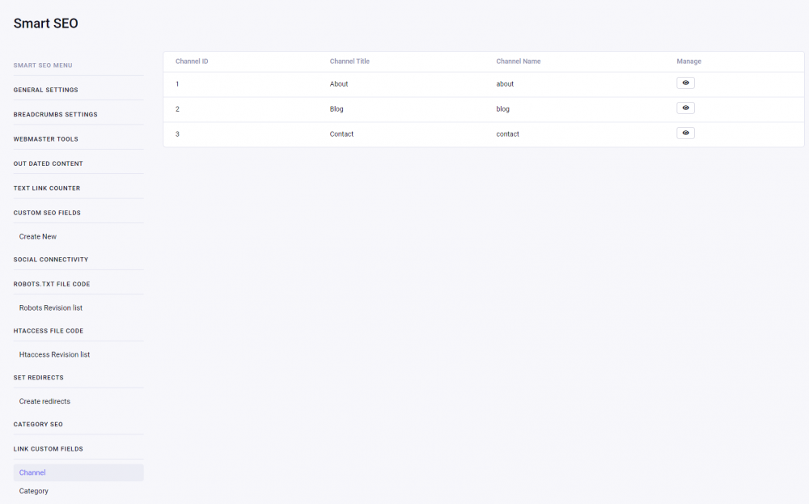The height and width of the screenshot is (504, 809).
Task: Open the Htaccess File Code section
Action: pyautogui.click(x=47, y=330)
